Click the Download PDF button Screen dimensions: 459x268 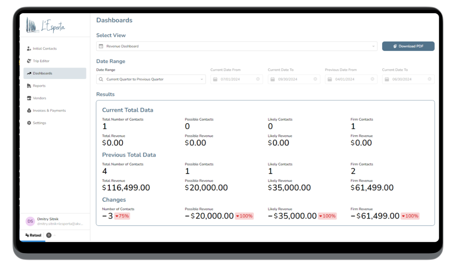pos(408,46)
